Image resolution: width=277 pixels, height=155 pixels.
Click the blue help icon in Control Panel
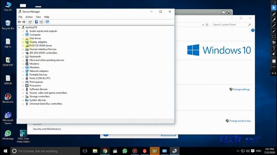click(253, 30)
